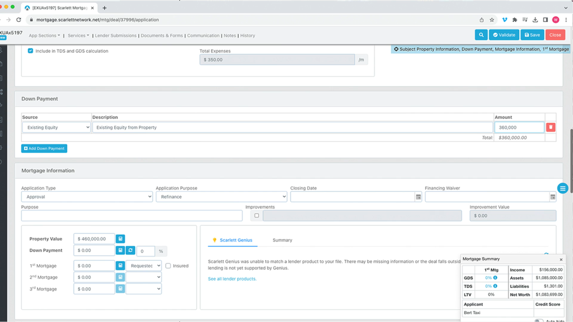Click the Purpose text input field

coord(132,216)
